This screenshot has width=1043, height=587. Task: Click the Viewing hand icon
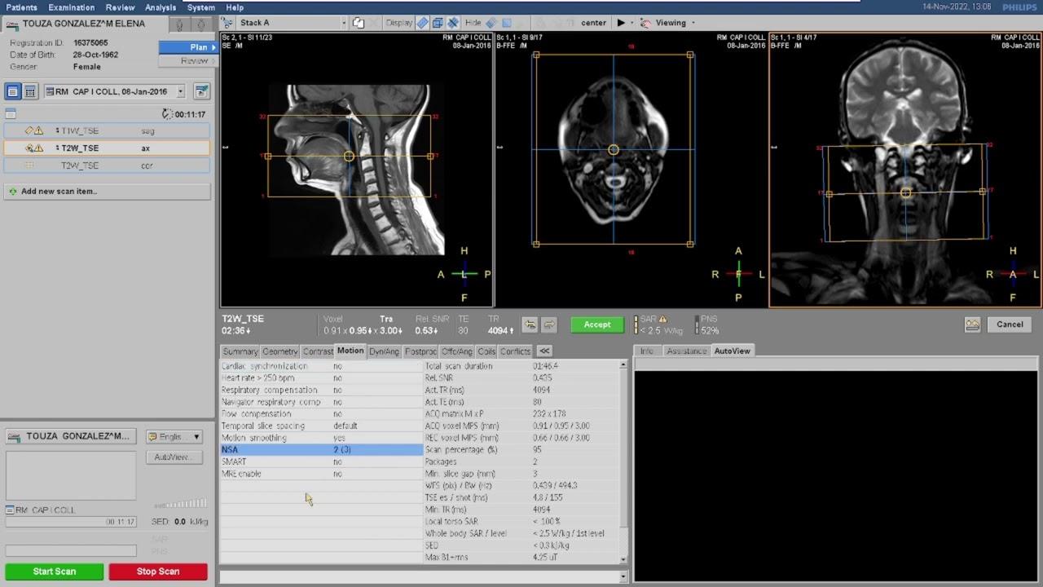(x=645, y=23)
